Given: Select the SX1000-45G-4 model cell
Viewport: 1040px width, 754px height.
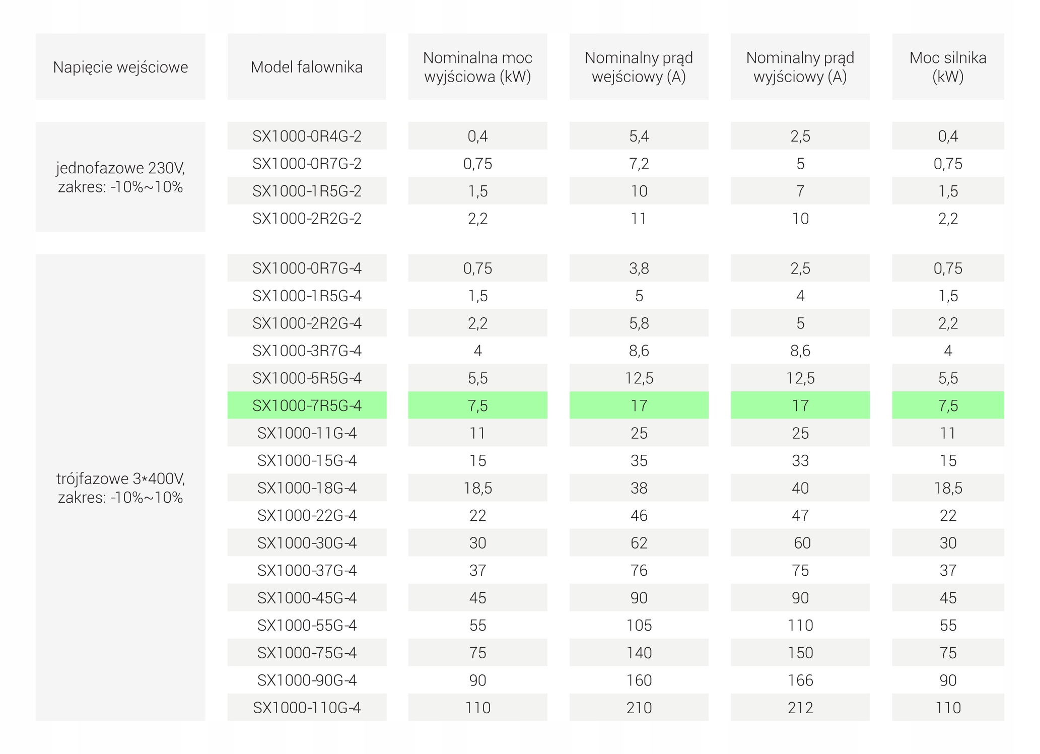Looking at the screenshot, I should coord(307,598).
